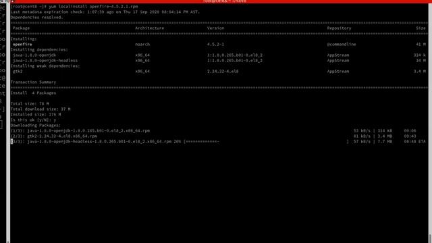Click the 'Last metadata expiration check' line
This screenshot has height=243, width=432.
click(x=105, y=12)
